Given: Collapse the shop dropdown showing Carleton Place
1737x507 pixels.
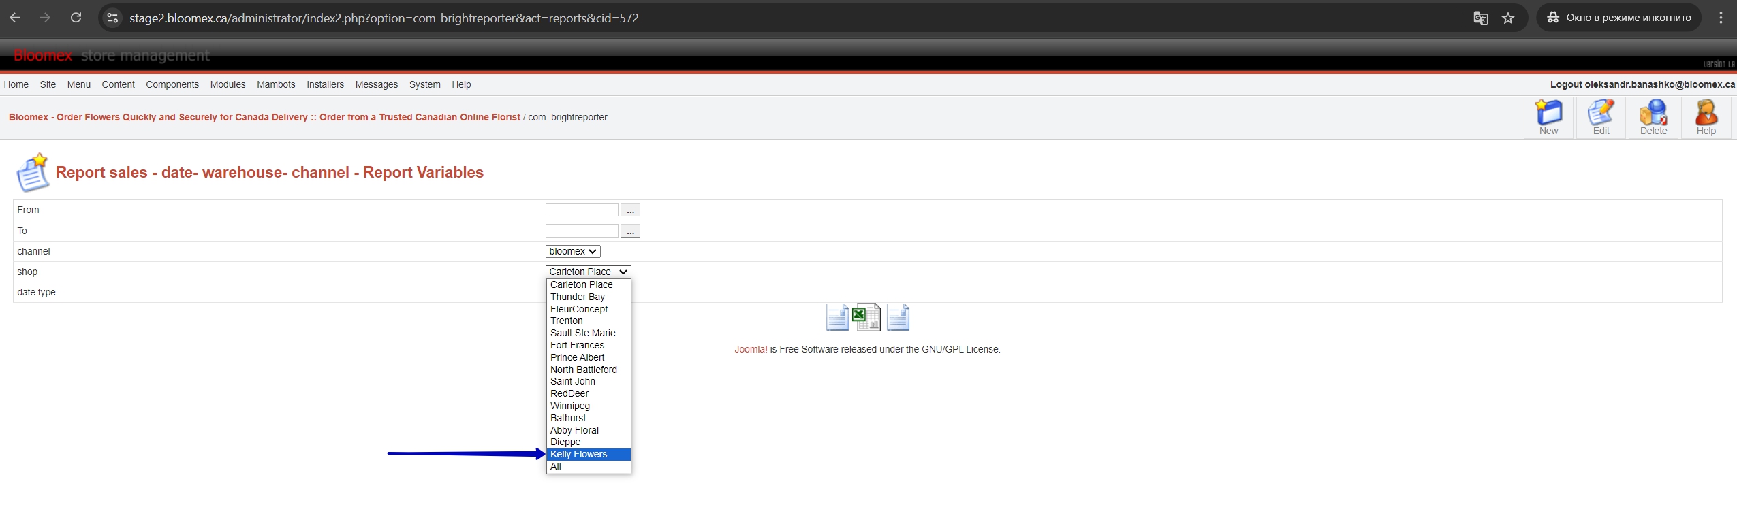Looking at the screenshot, I should pyautogui.click(x=589, y=272).
